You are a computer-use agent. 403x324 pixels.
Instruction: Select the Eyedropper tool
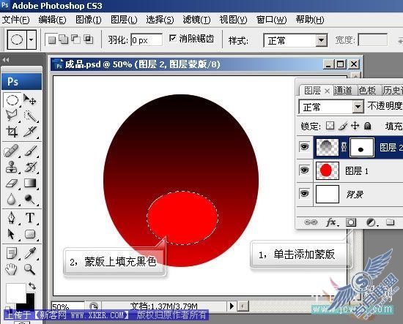(x=30, y=253)
